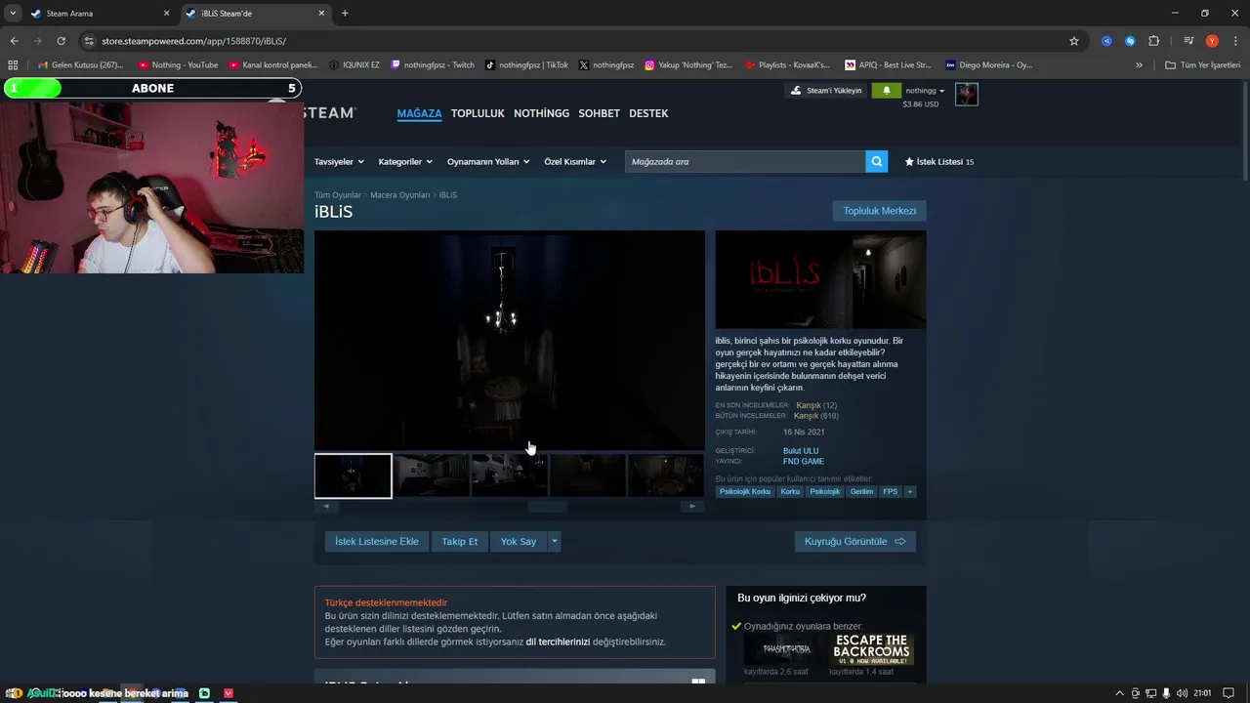Screen dimensions: 1250x703
Task: Open Gelen Kutusu Gmail bookmark
Action: [81, 65]
